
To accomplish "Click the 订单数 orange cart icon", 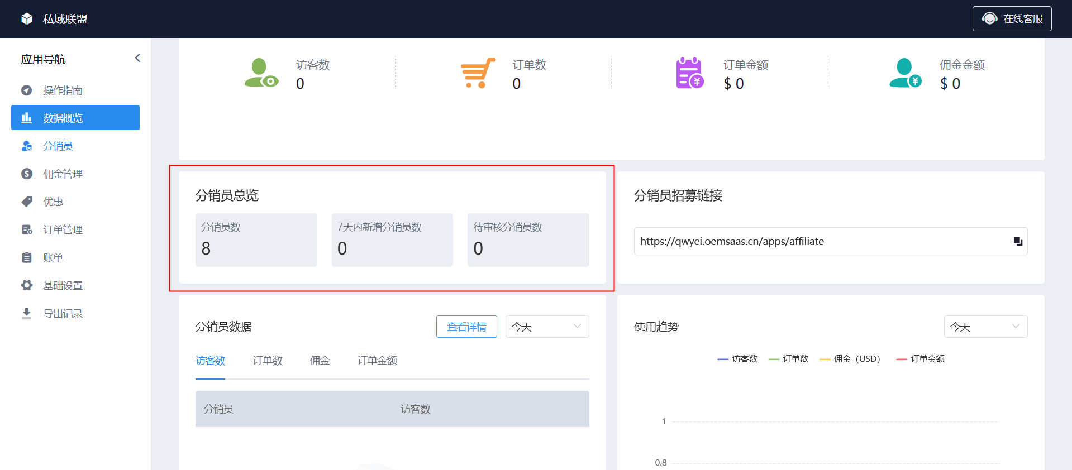I will (478, 73).
